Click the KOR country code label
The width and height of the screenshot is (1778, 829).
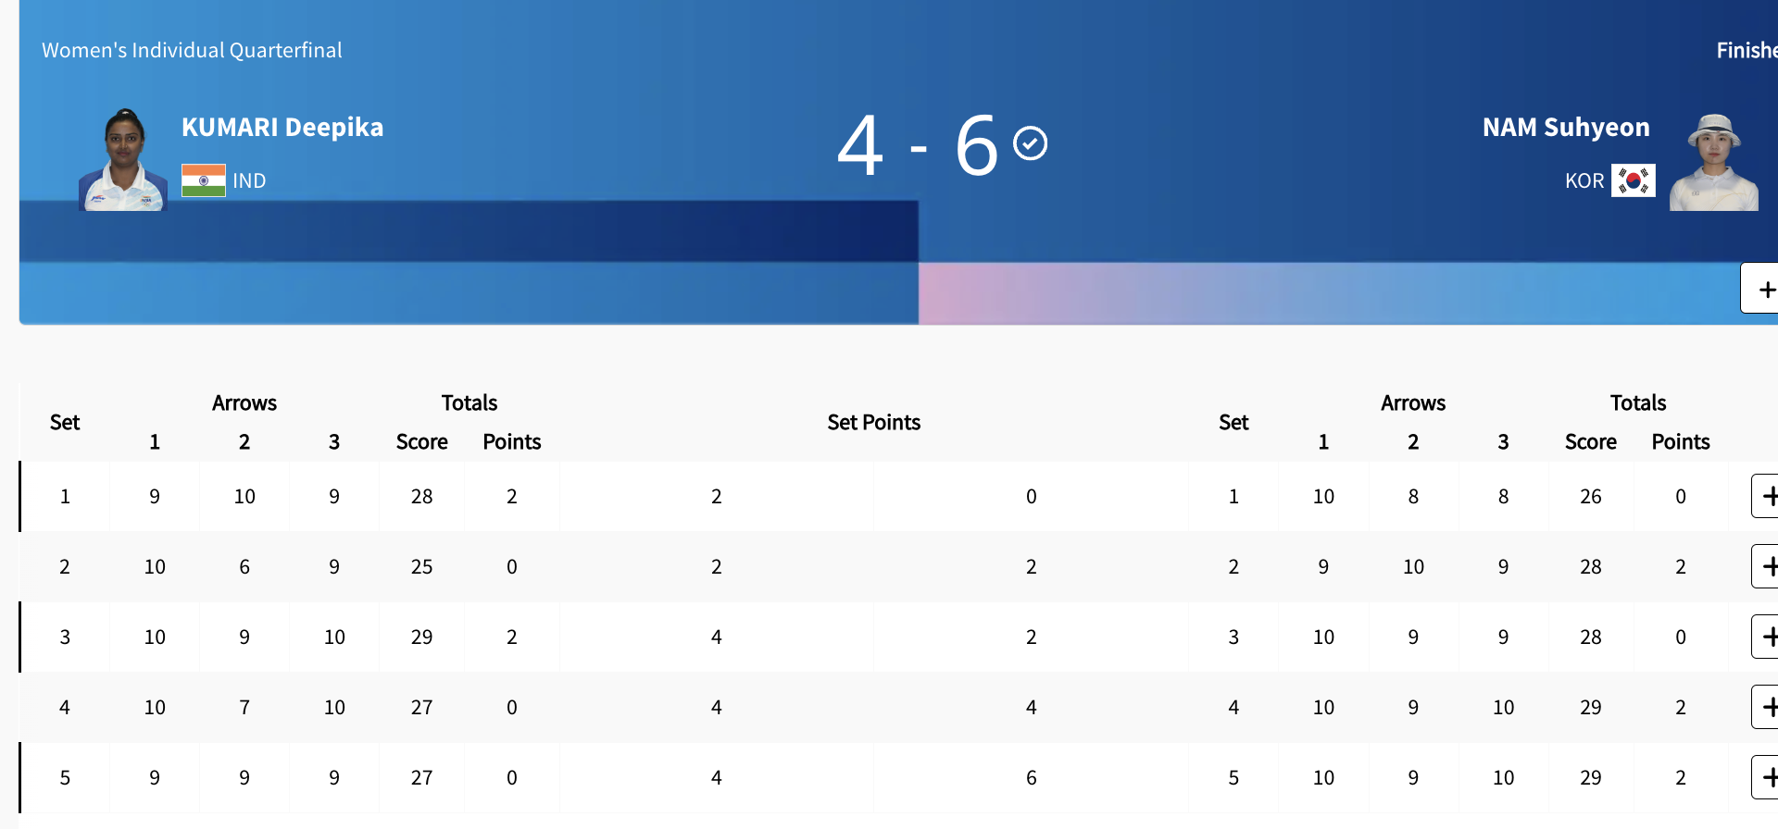coord(1584,180)
